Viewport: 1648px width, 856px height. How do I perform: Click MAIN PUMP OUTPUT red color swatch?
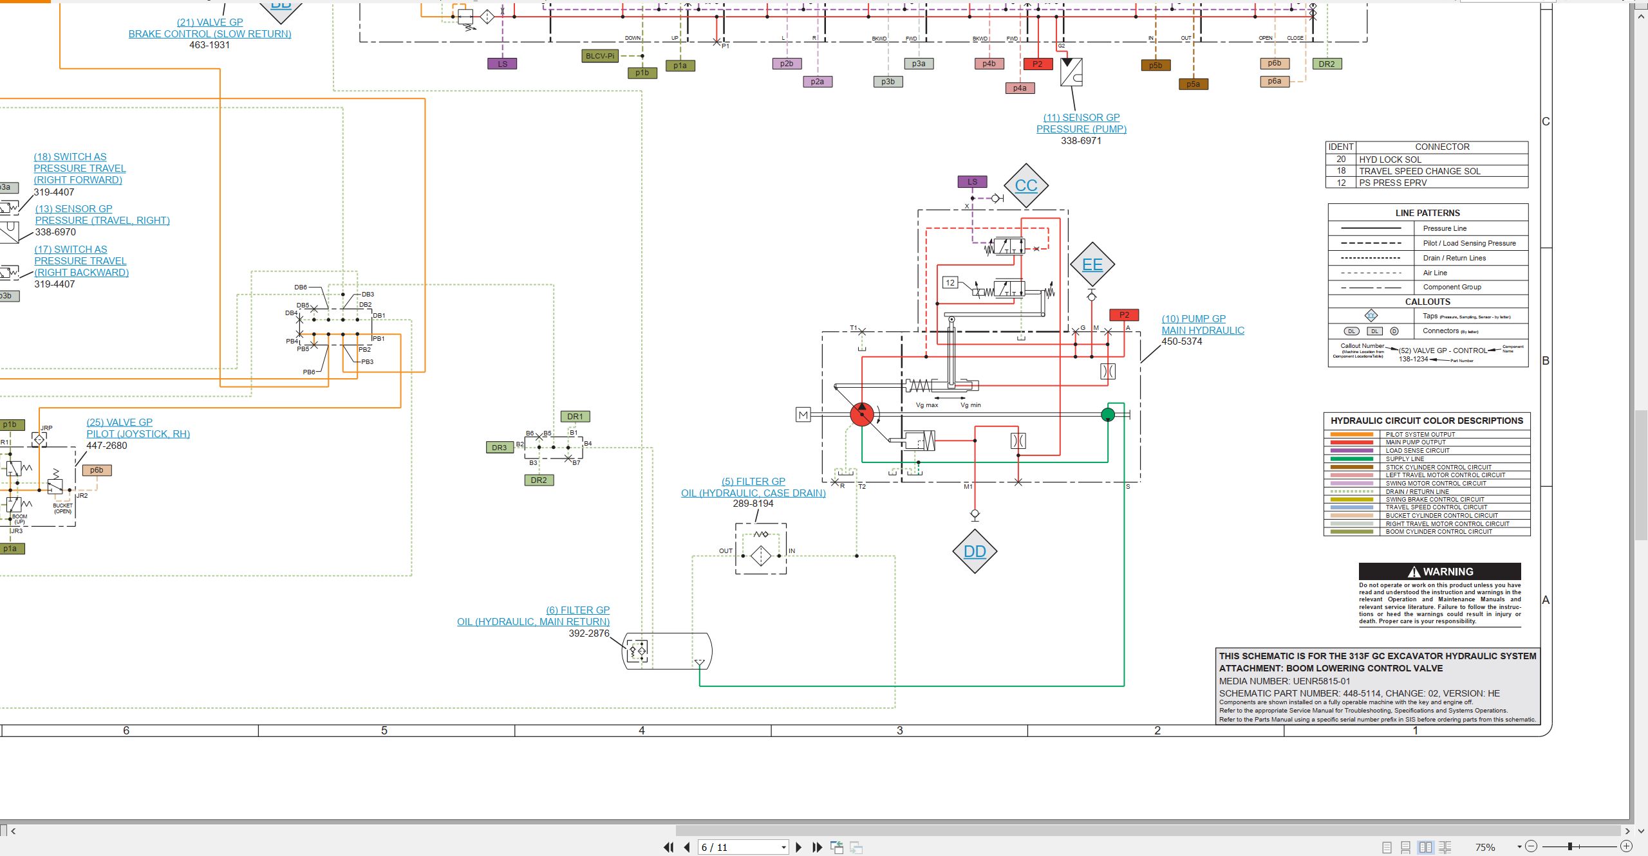point(1351,442)
